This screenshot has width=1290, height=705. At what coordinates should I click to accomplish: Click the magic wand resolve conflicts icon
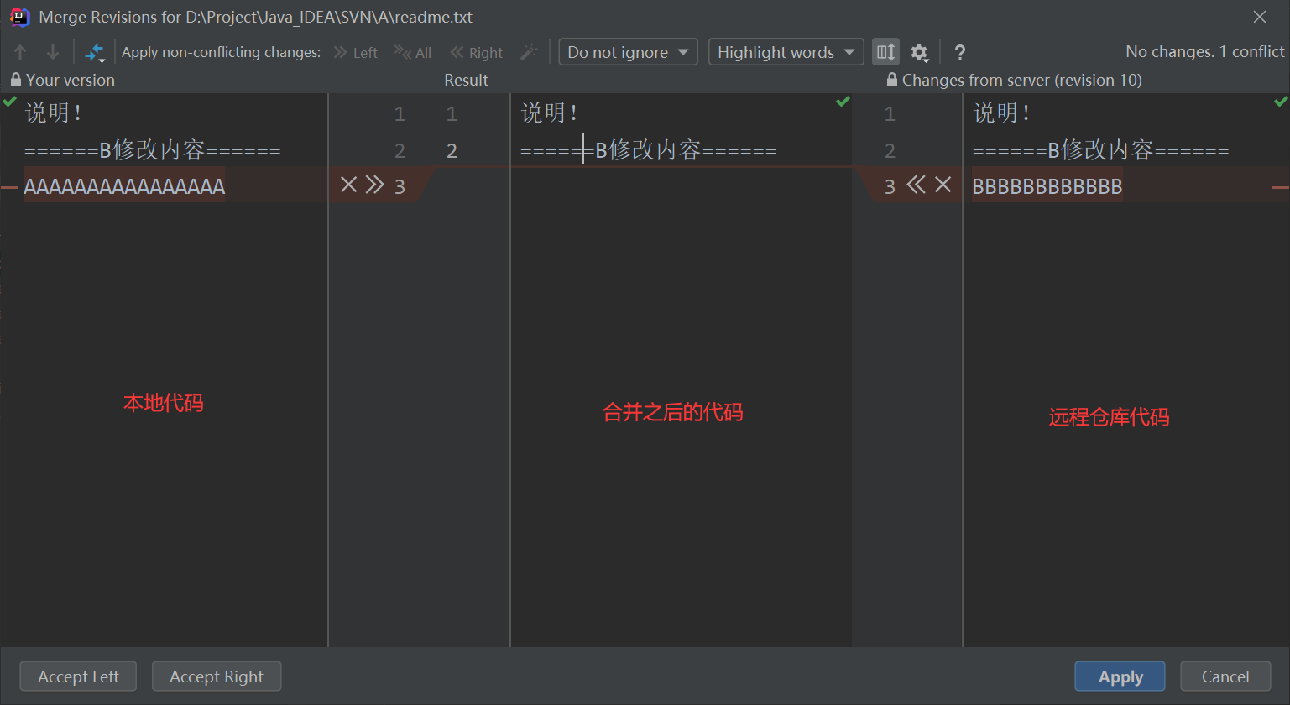click(529, 52)
